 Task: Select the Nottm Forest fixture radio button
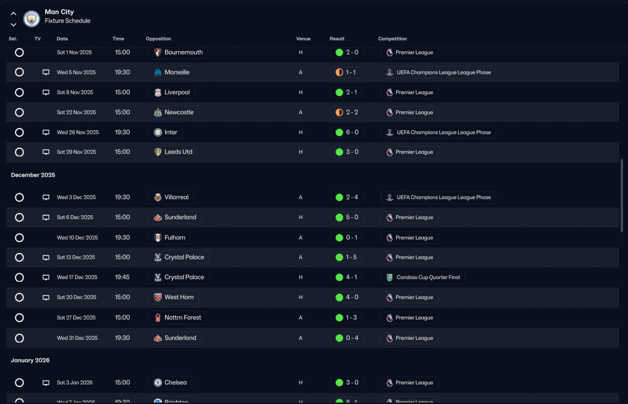(19, 318)
